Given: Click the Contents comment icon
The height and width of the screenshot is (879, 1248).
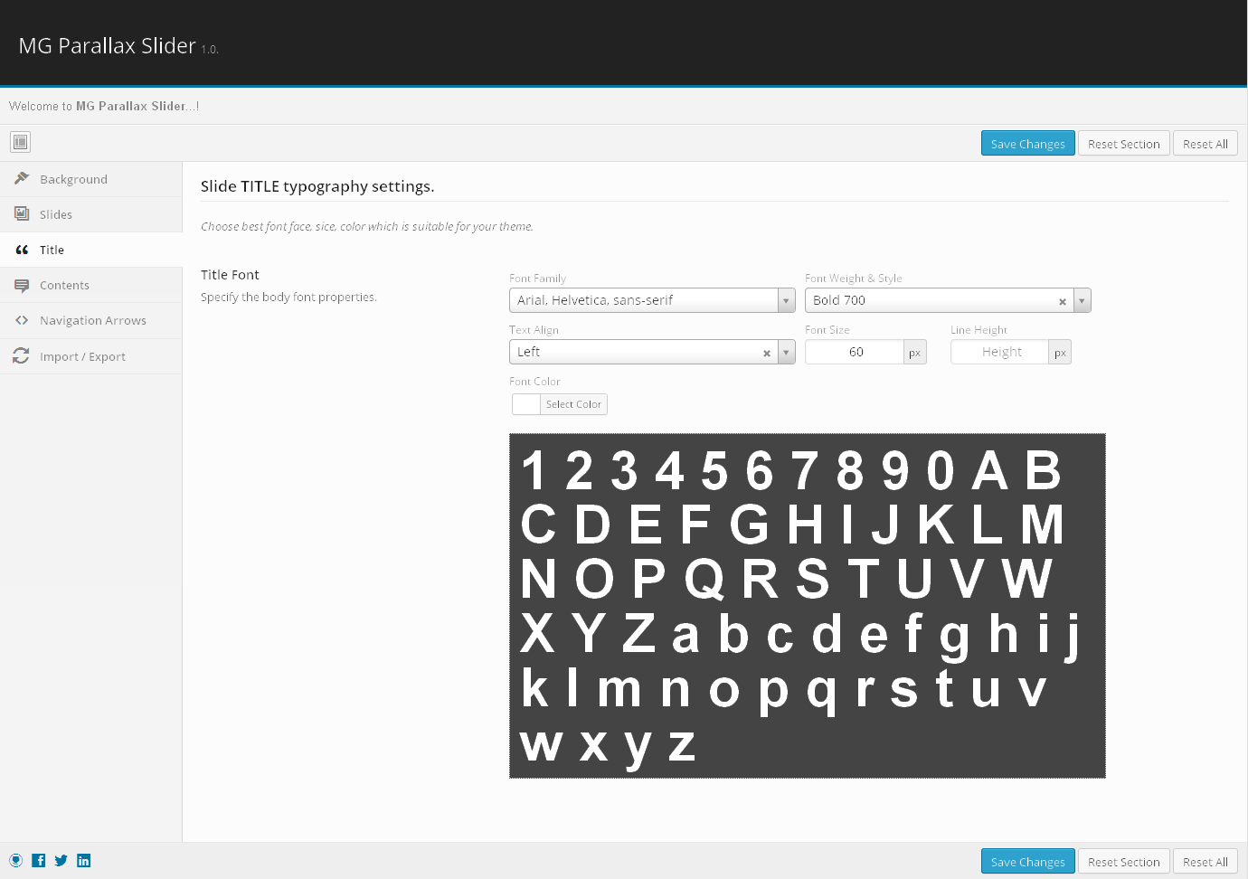Looking at the screenshot, I should (x=22, y=285).
